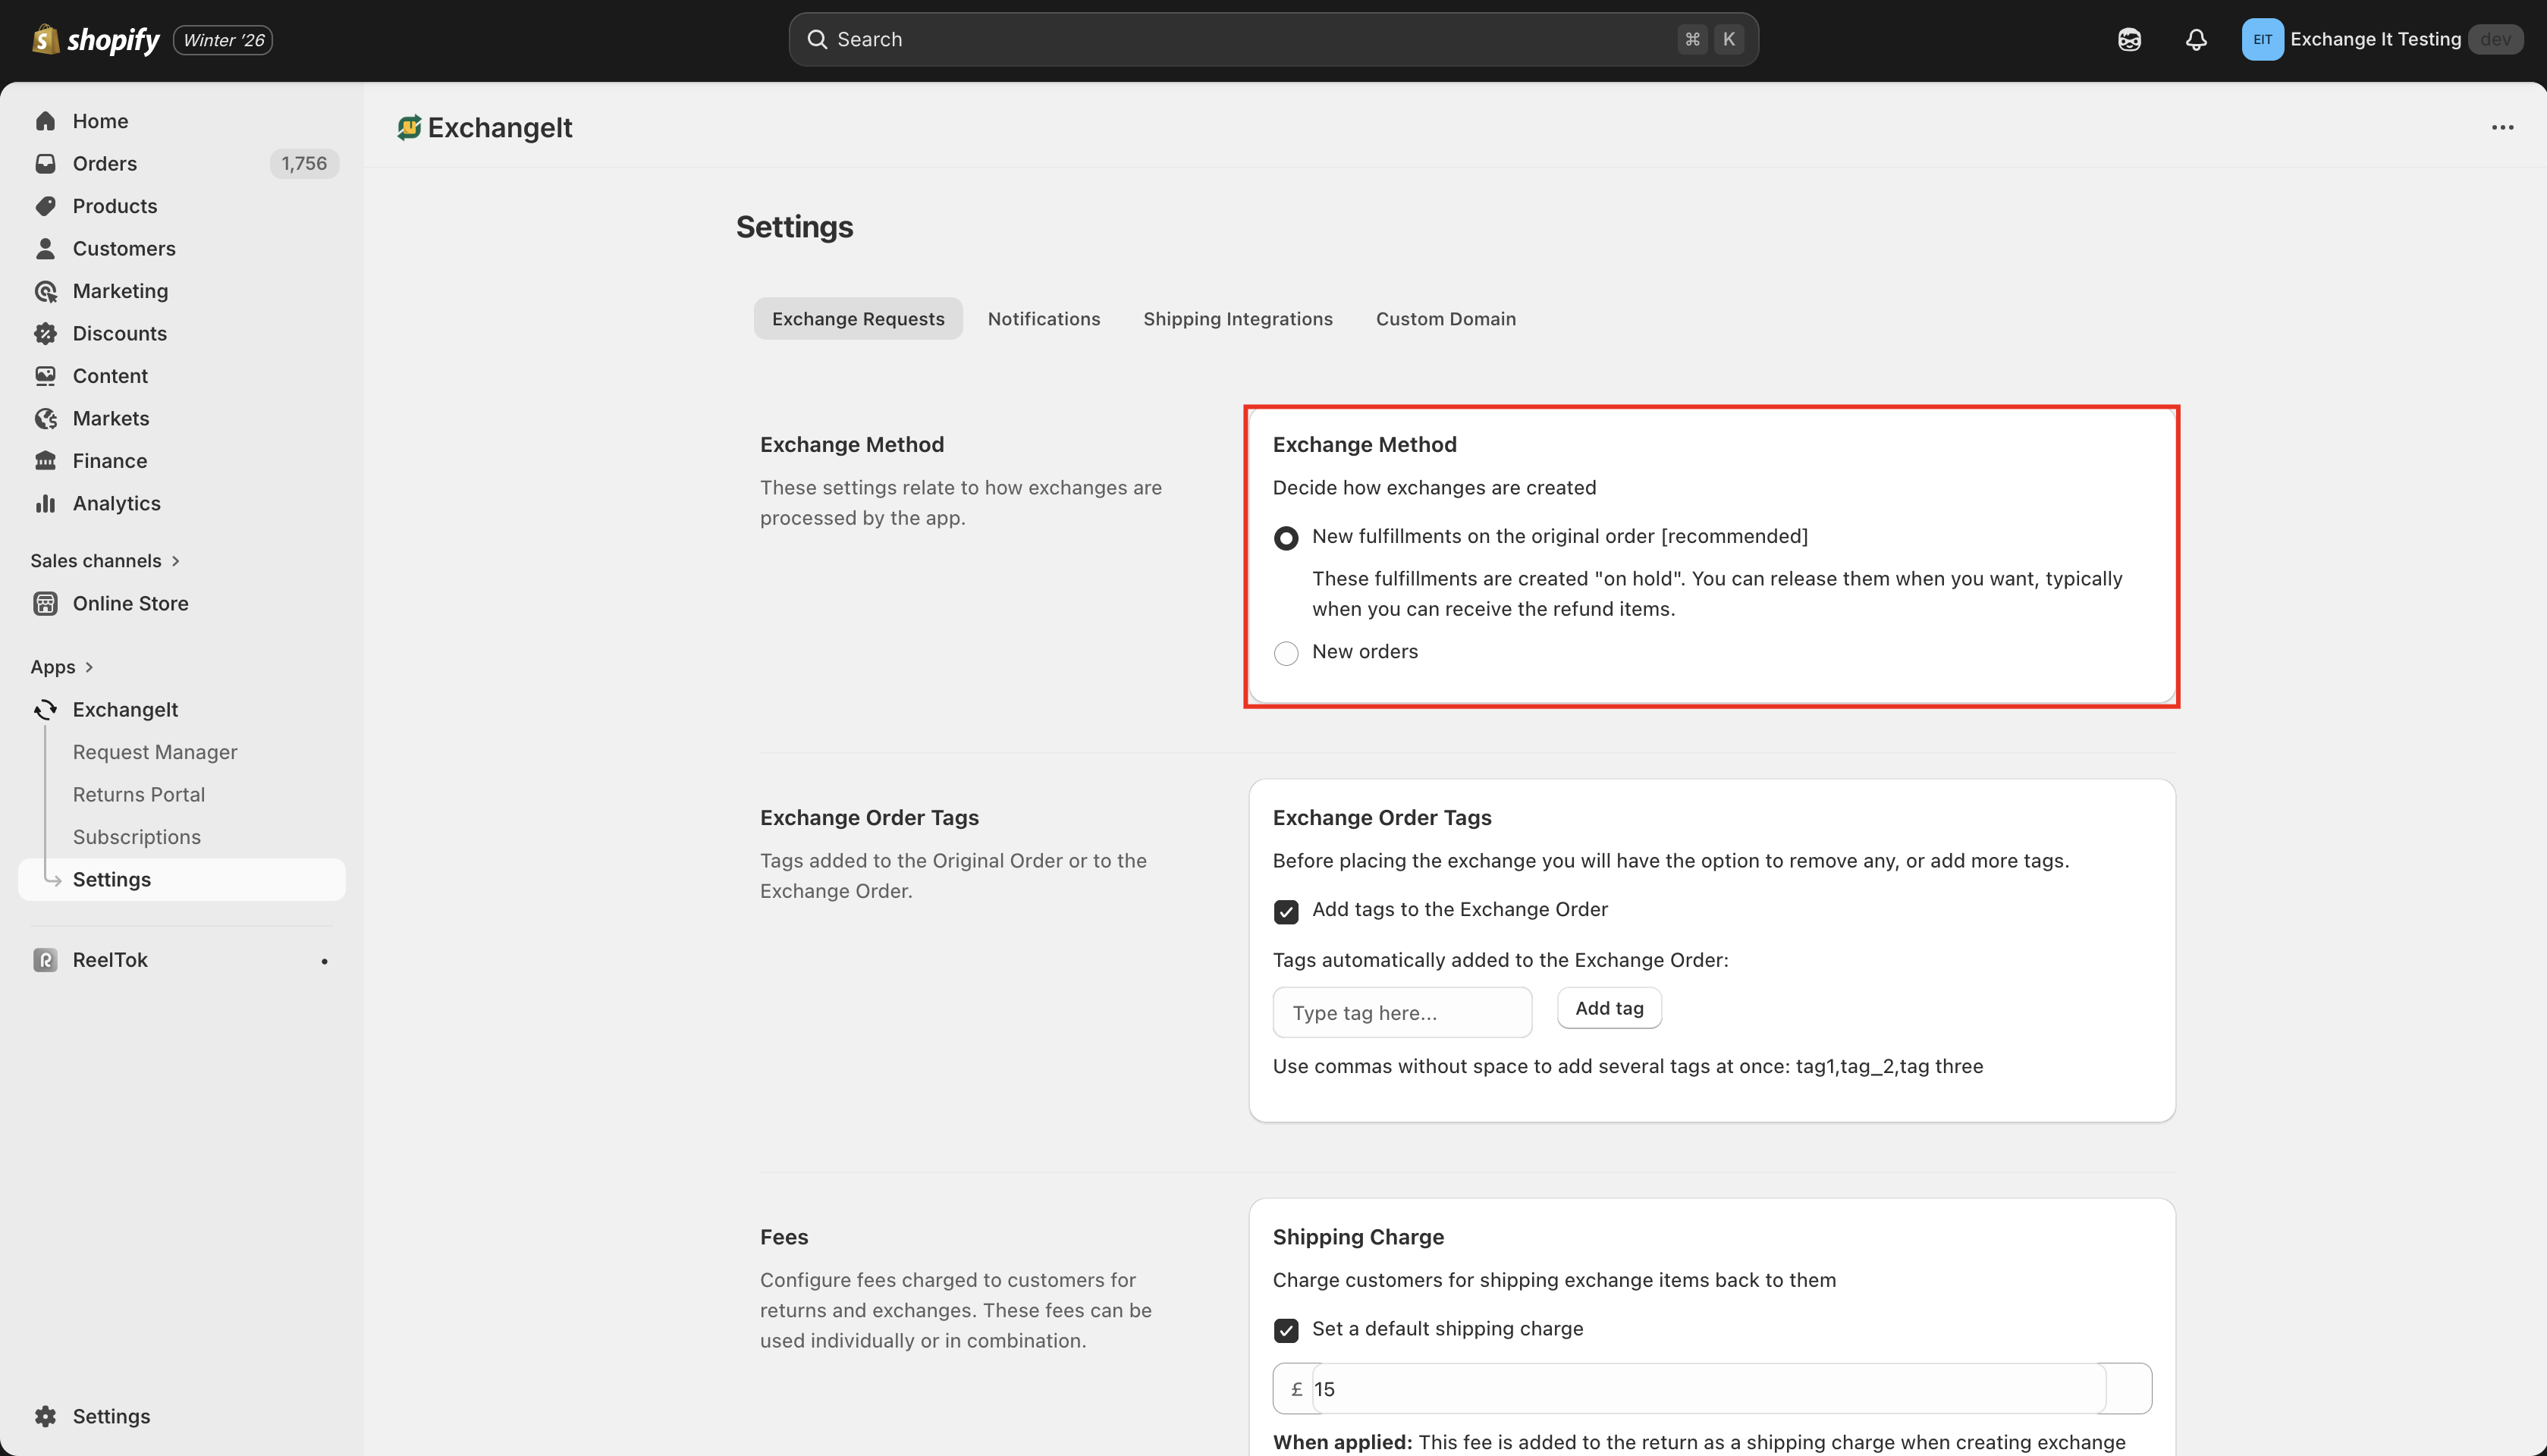The width and height of the screenshot is (2547, 1456).
Task: Click the Discounts badge icon
Action: pos(45,333)
